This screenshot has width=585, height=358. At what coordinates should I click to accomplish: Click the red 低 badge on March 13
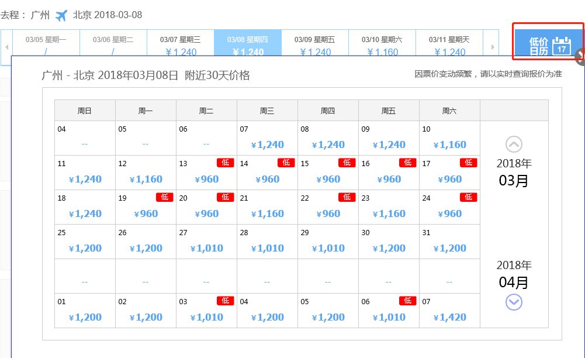click(x=224, y=163)
